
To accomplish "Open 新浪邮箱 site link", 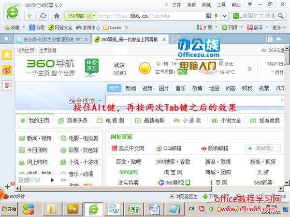I will tap(214, 148).
